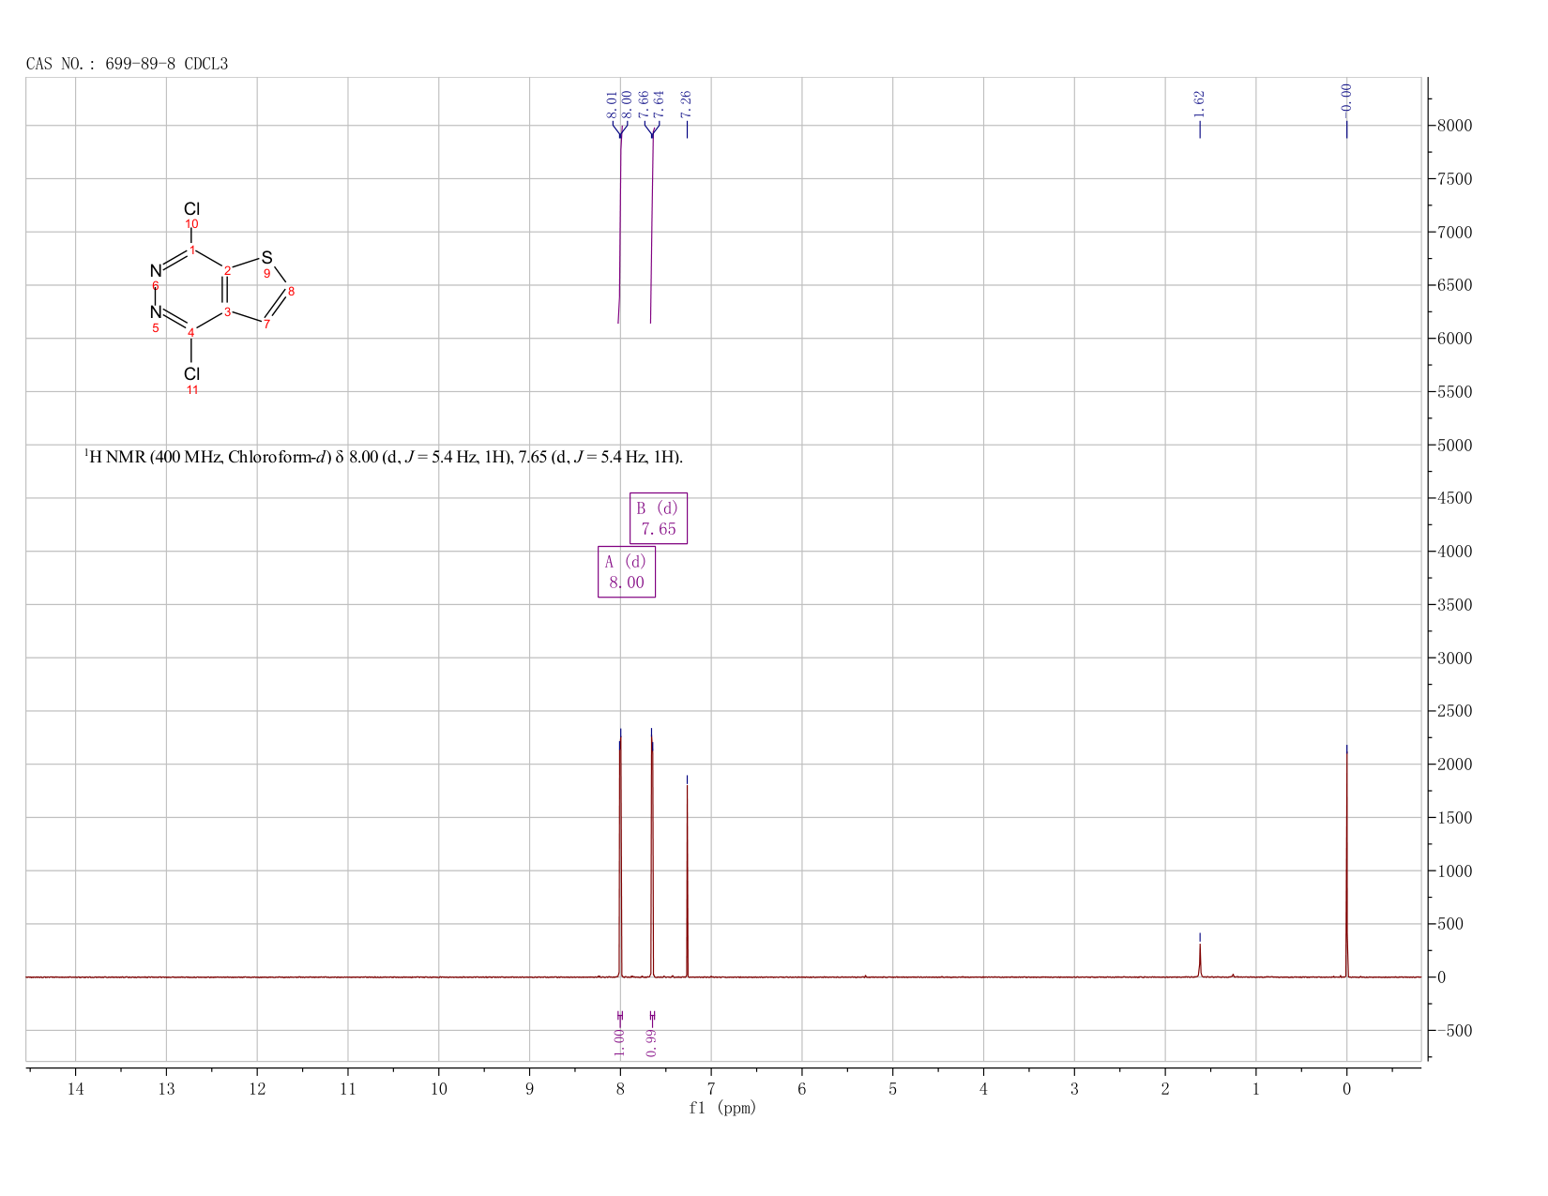Click the TMS peak at 0 ppm
1548x1196 pixels.
1346,863
